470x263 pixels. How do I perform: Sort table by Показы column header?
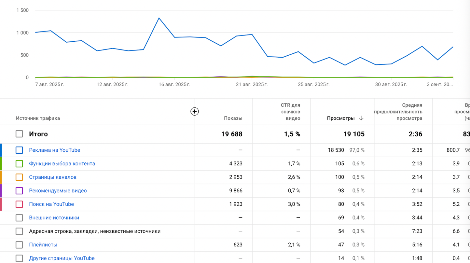[233, 118]
